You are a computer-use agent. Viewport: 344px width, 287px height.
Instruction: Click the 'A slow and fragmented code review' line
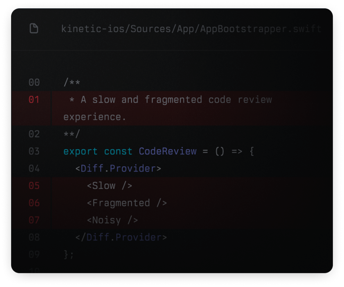171,100
